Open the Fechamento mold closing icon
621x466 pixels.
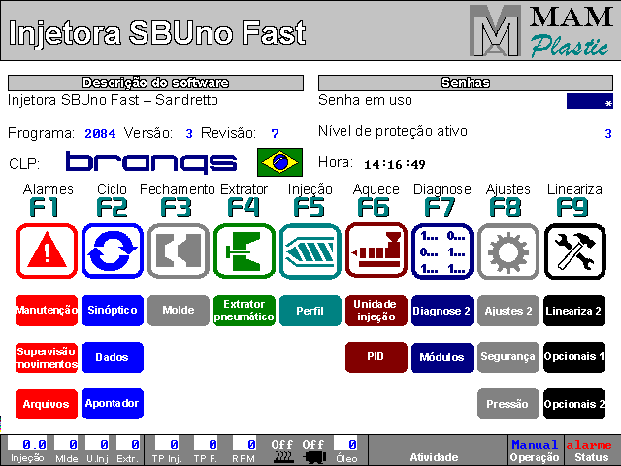(x=179, y=250)
